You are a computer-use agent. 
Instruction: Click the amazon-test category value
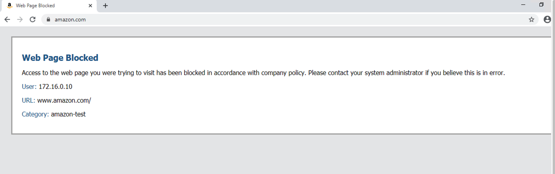pyautogui.click(x=68, y=114)
